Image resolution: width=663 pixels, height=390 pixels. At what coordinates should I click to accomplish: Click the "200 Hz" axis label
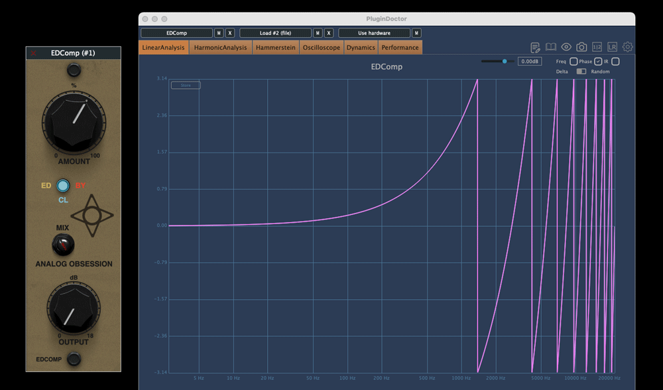[381, 378]
